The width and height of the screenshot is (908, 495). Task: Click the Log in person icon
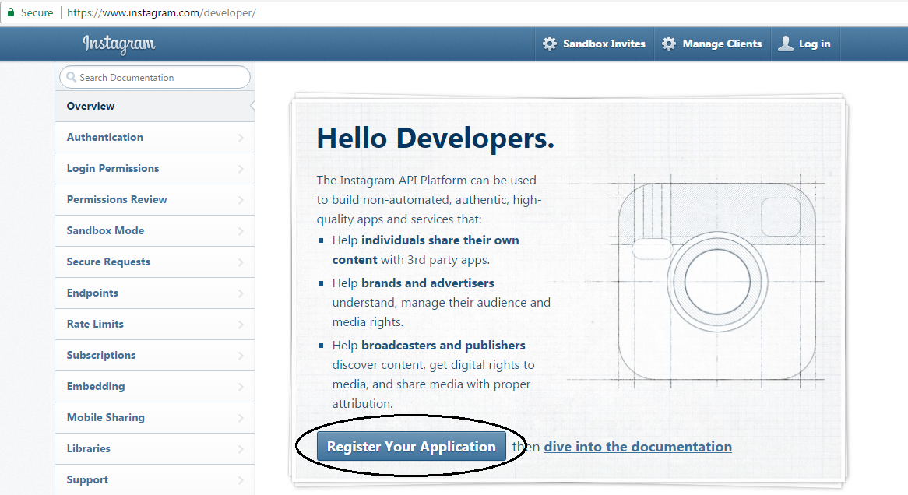(786, 44)
